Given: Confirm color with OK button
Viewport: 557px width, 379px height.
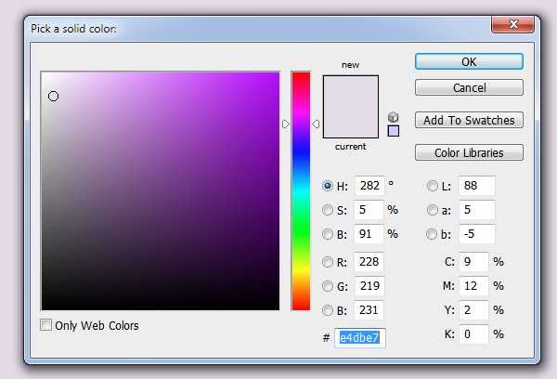Looking at the screenshot, I should point(469,61).
